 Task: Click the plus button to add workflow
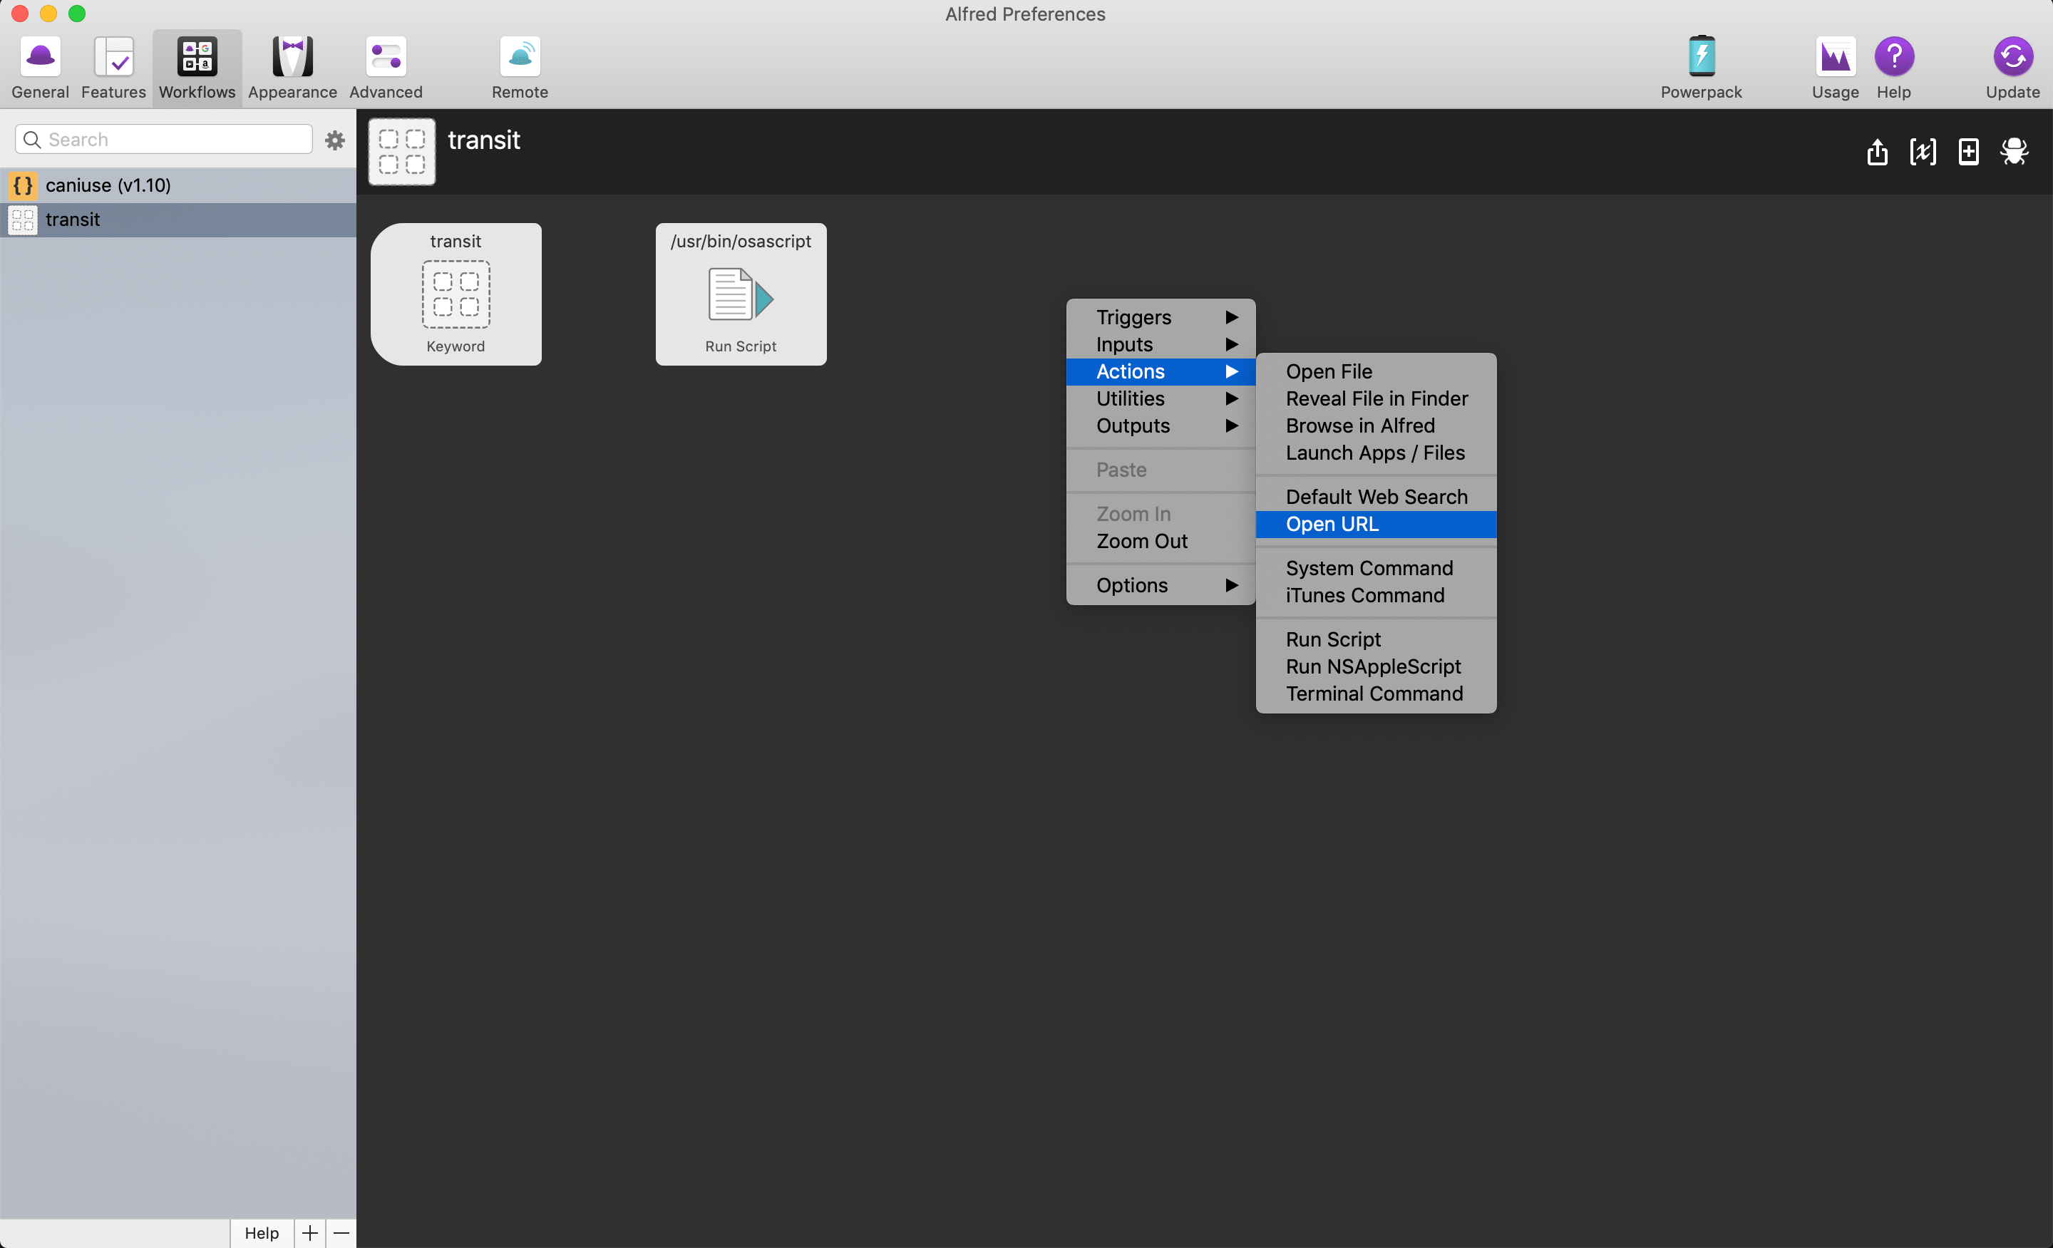[309, 1232]
